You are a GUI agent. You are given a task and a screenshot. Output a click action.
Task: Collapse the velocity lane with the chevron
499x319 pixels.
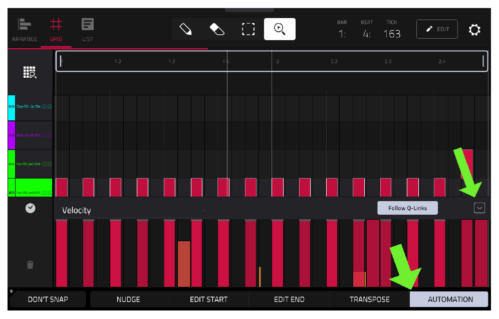pyautogui.click(x=479, y=208)
